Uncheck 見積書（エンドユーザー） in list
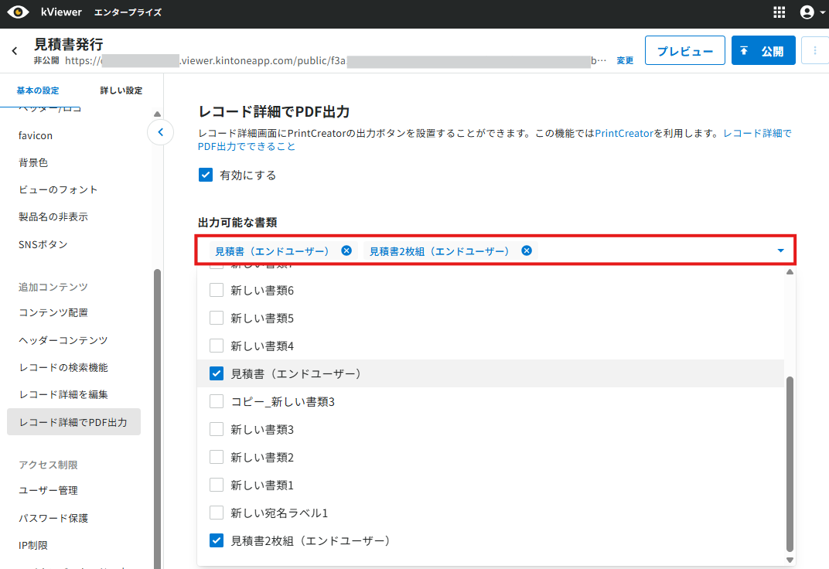 tap(217, 373)
